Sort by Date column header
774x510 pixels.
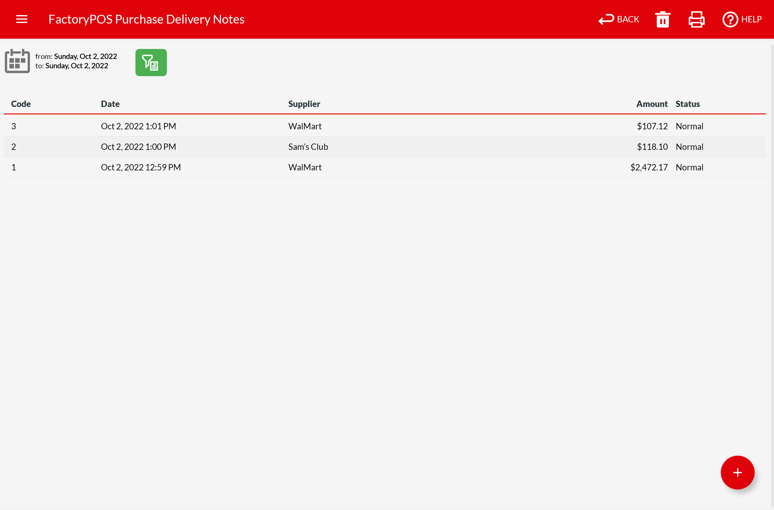pyautogui.click(x=110, y=104)
